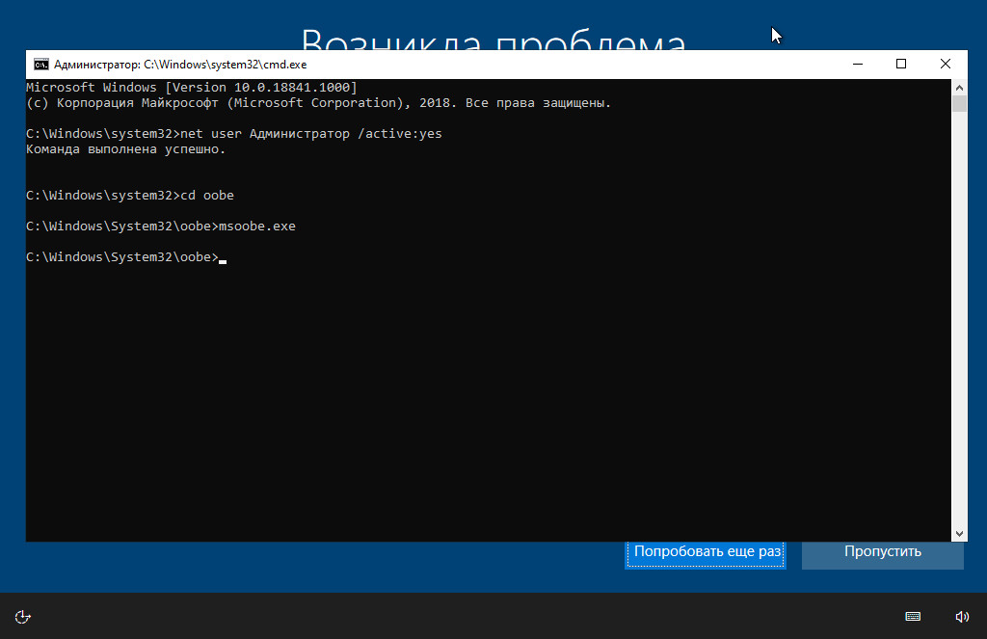Viewport: 987px width, 639px height.
Task: Click the 'net user Администратор /active:yes' command line
Action: pos(234,133)
